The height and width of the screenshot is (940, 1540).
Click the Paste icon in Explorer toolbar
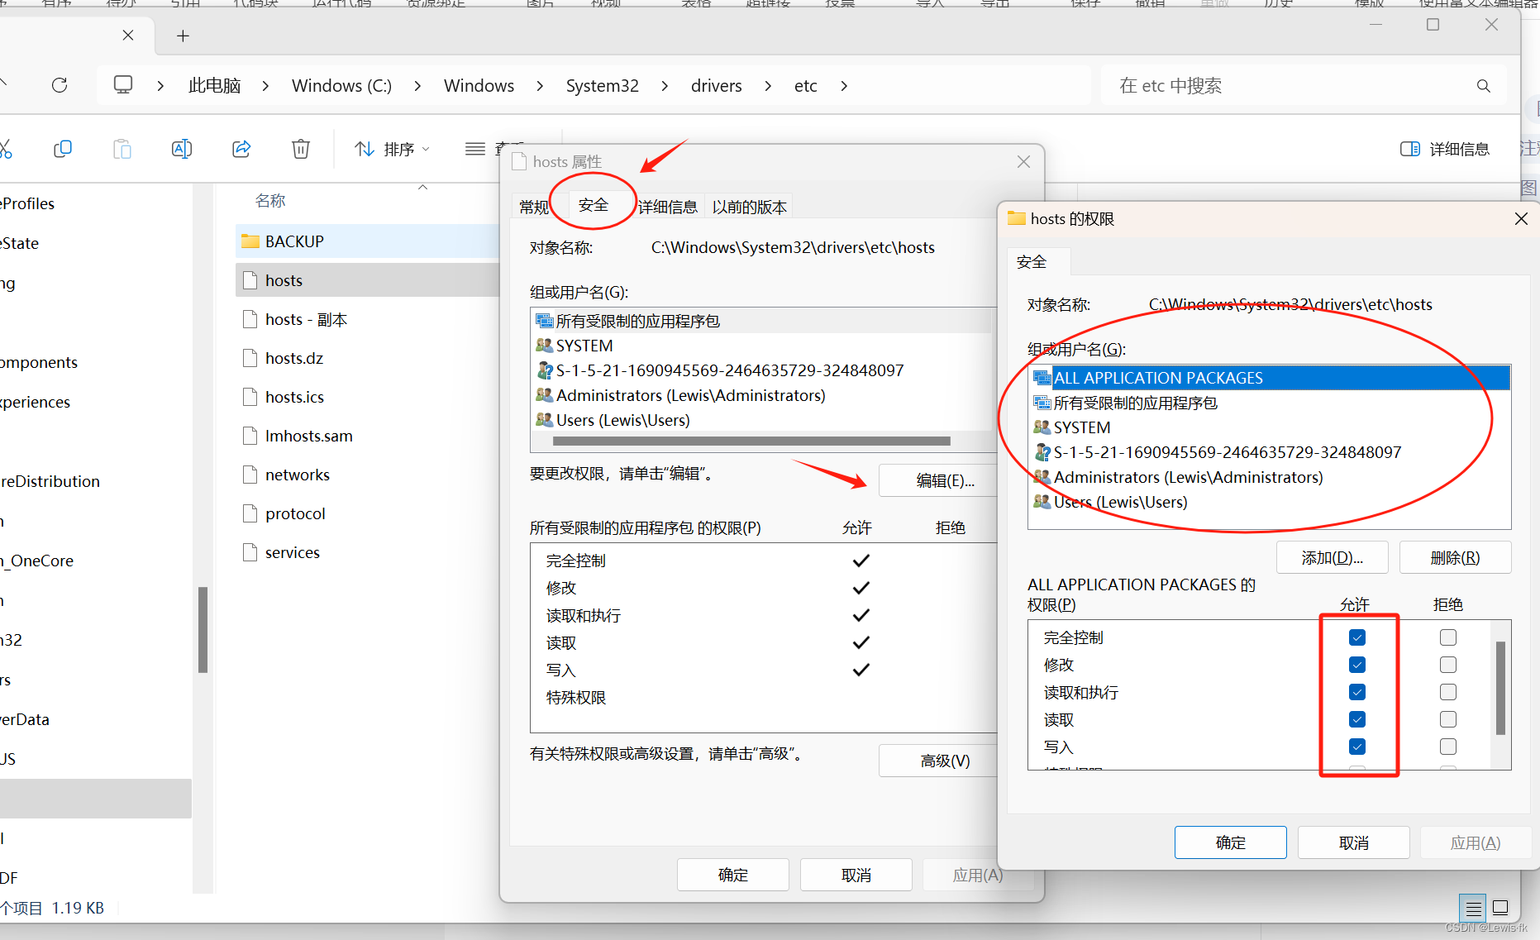point(122,149)
